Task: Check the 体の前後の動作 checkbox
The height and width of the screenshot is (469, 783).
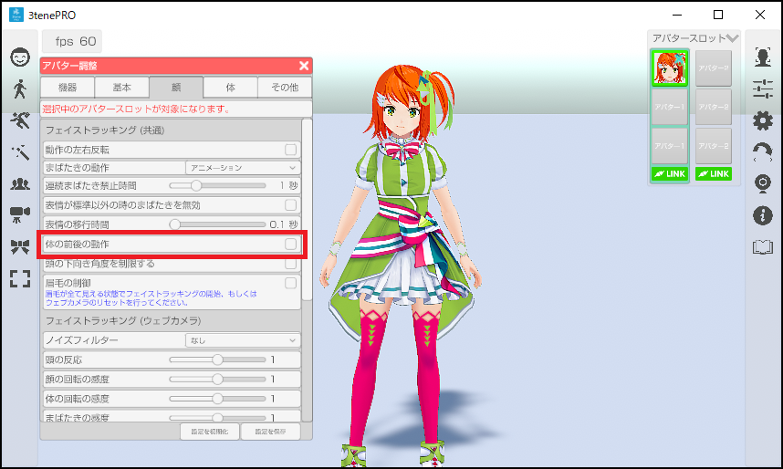Action: tap(290, 244)
